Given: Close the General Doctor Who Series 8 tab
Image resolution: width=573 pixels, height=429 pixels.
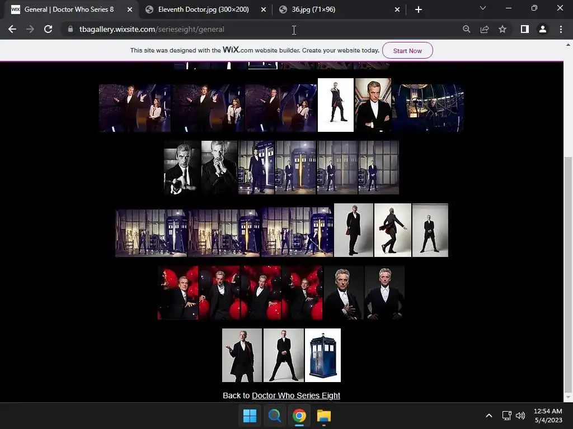Looking at the screenshot, I should pos(130,9).
